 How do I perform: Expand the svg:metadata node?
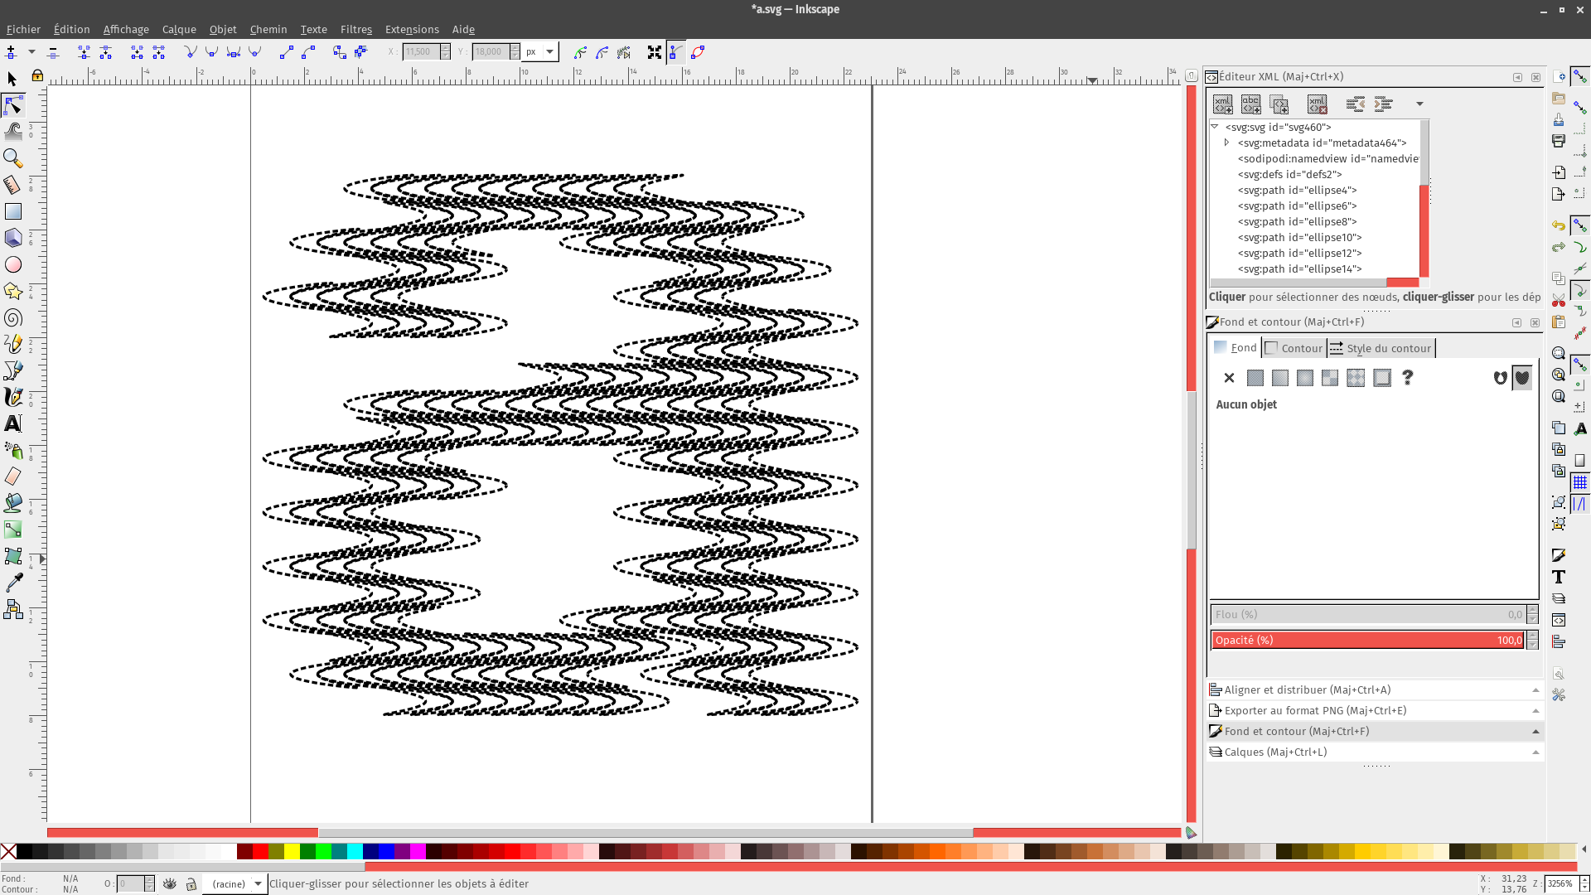(1227, 143)
